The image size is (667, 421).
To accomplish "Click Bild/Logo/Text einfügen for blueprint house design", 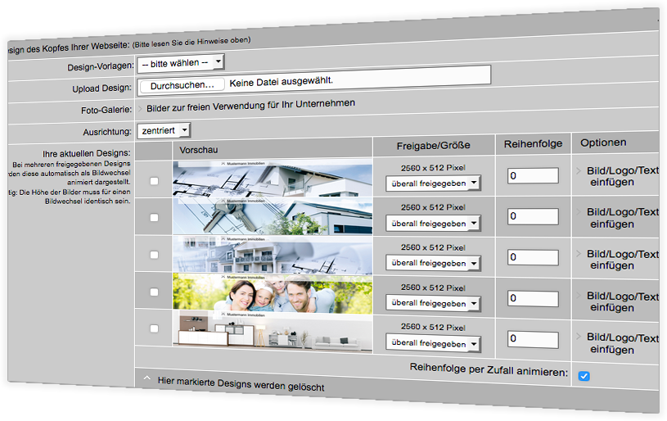I will [622, 176].
